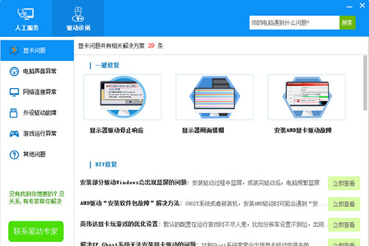Focus the 你的电脑遇到什么问题 search field

click(x=294, y=23)
